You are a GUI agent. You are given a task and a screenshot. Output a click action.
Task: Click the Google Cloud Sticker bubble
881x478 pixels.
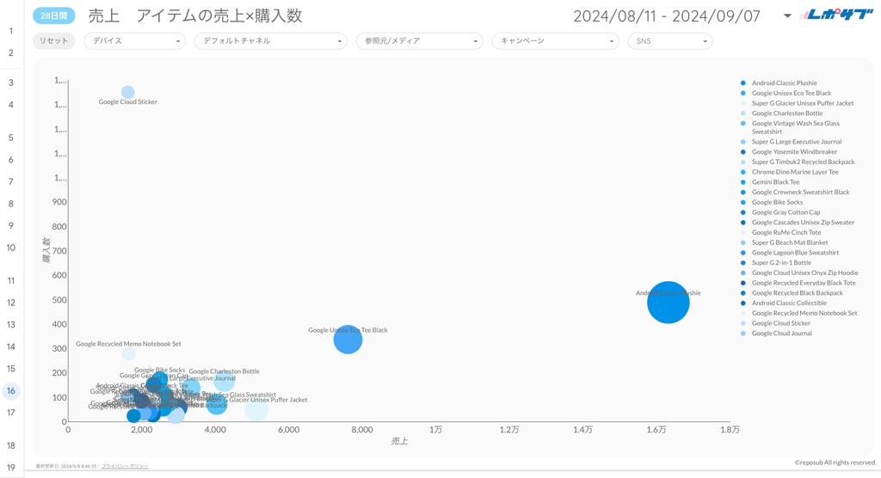pyautogui.click(x=128, y=92)
